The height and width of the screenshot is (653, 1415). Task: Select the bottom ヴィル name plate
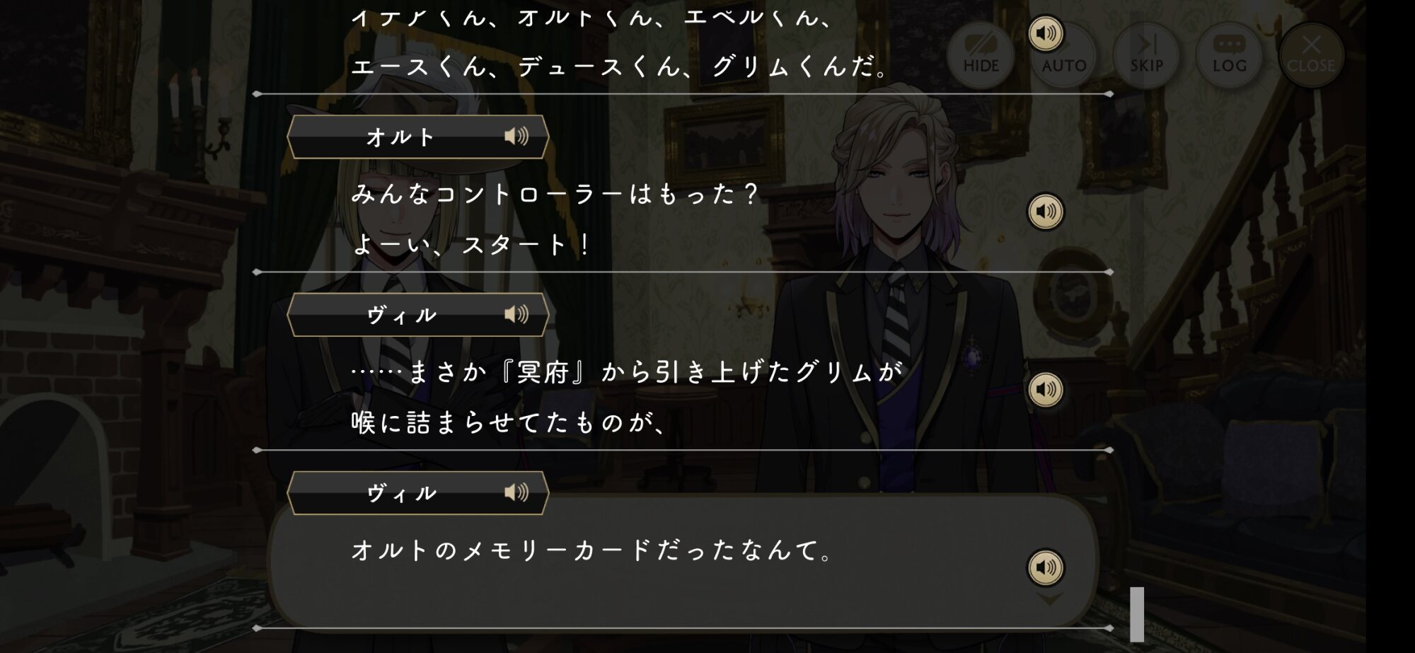(x=418, y=493)
